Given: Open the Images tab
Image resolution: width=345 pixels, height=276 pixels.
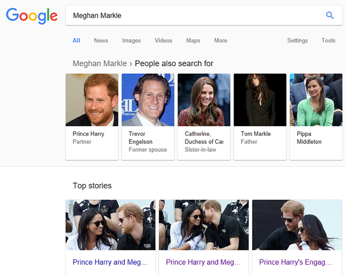Looking at the screenshot, I should click(x=132, y=40).
